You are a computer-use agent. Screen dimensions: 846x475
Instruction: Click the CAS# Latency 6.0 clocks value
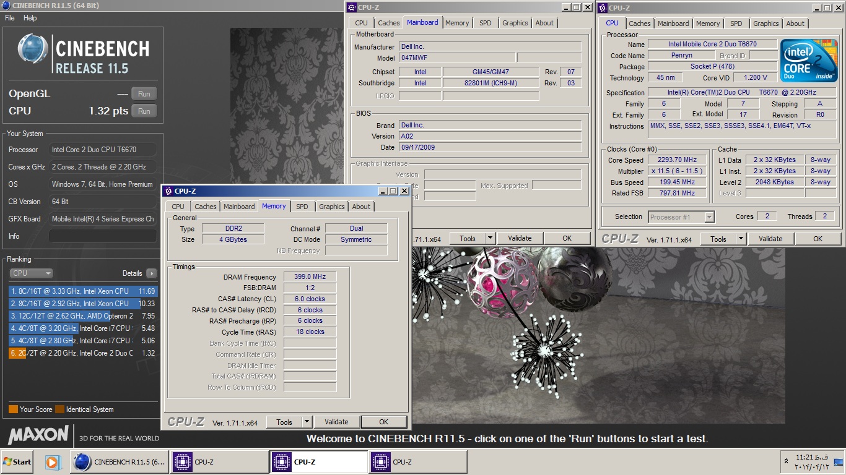click(x=310, y=299)
